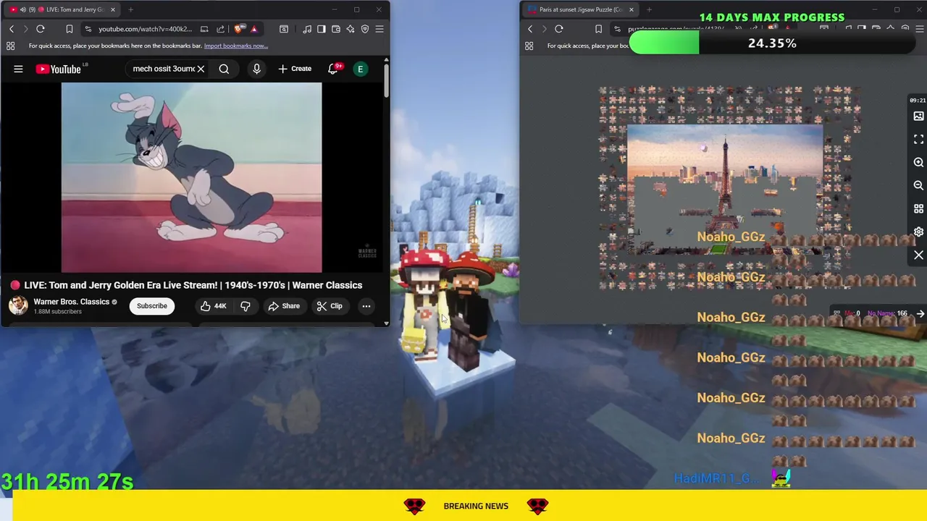Click Import bookmarks now link

[x=236, y=46]
